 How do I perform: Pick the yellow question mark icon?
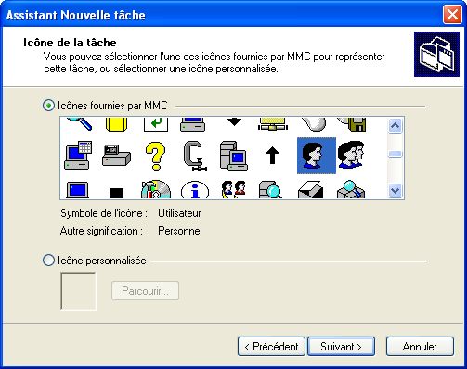click(x=155, y=156)
